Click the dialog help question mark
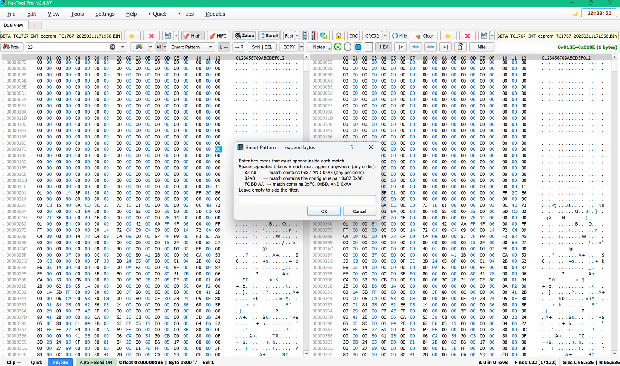The width and height of the screenshot is (620, 366). [x=352, y=147]
